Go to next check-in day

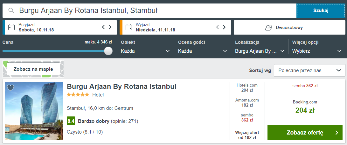[x=110, y=27]
